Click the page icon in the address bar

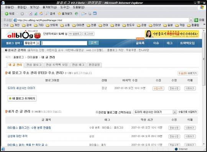click(15, 20)
